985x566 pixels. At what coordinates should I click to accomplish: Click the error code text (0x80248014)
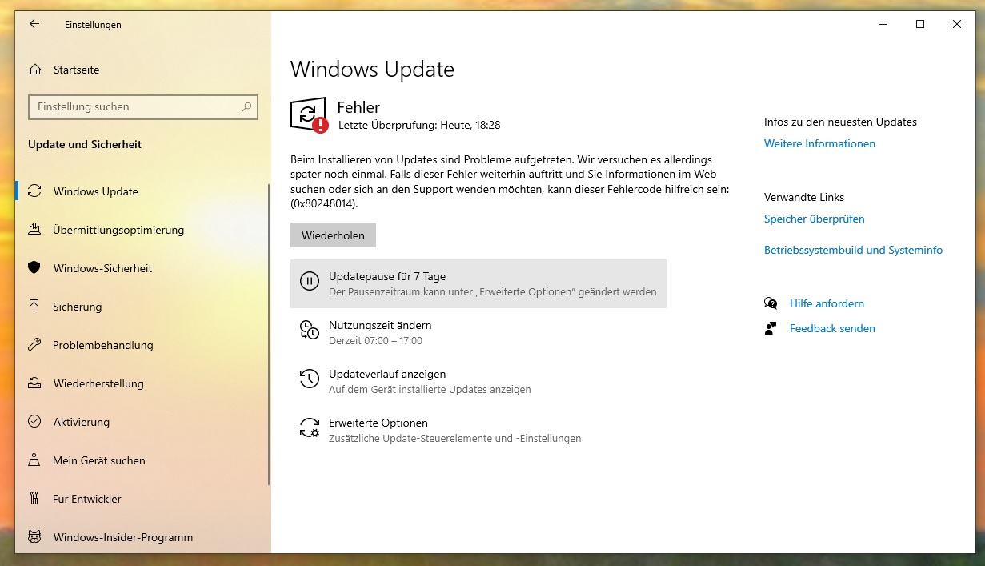(324, 203)
